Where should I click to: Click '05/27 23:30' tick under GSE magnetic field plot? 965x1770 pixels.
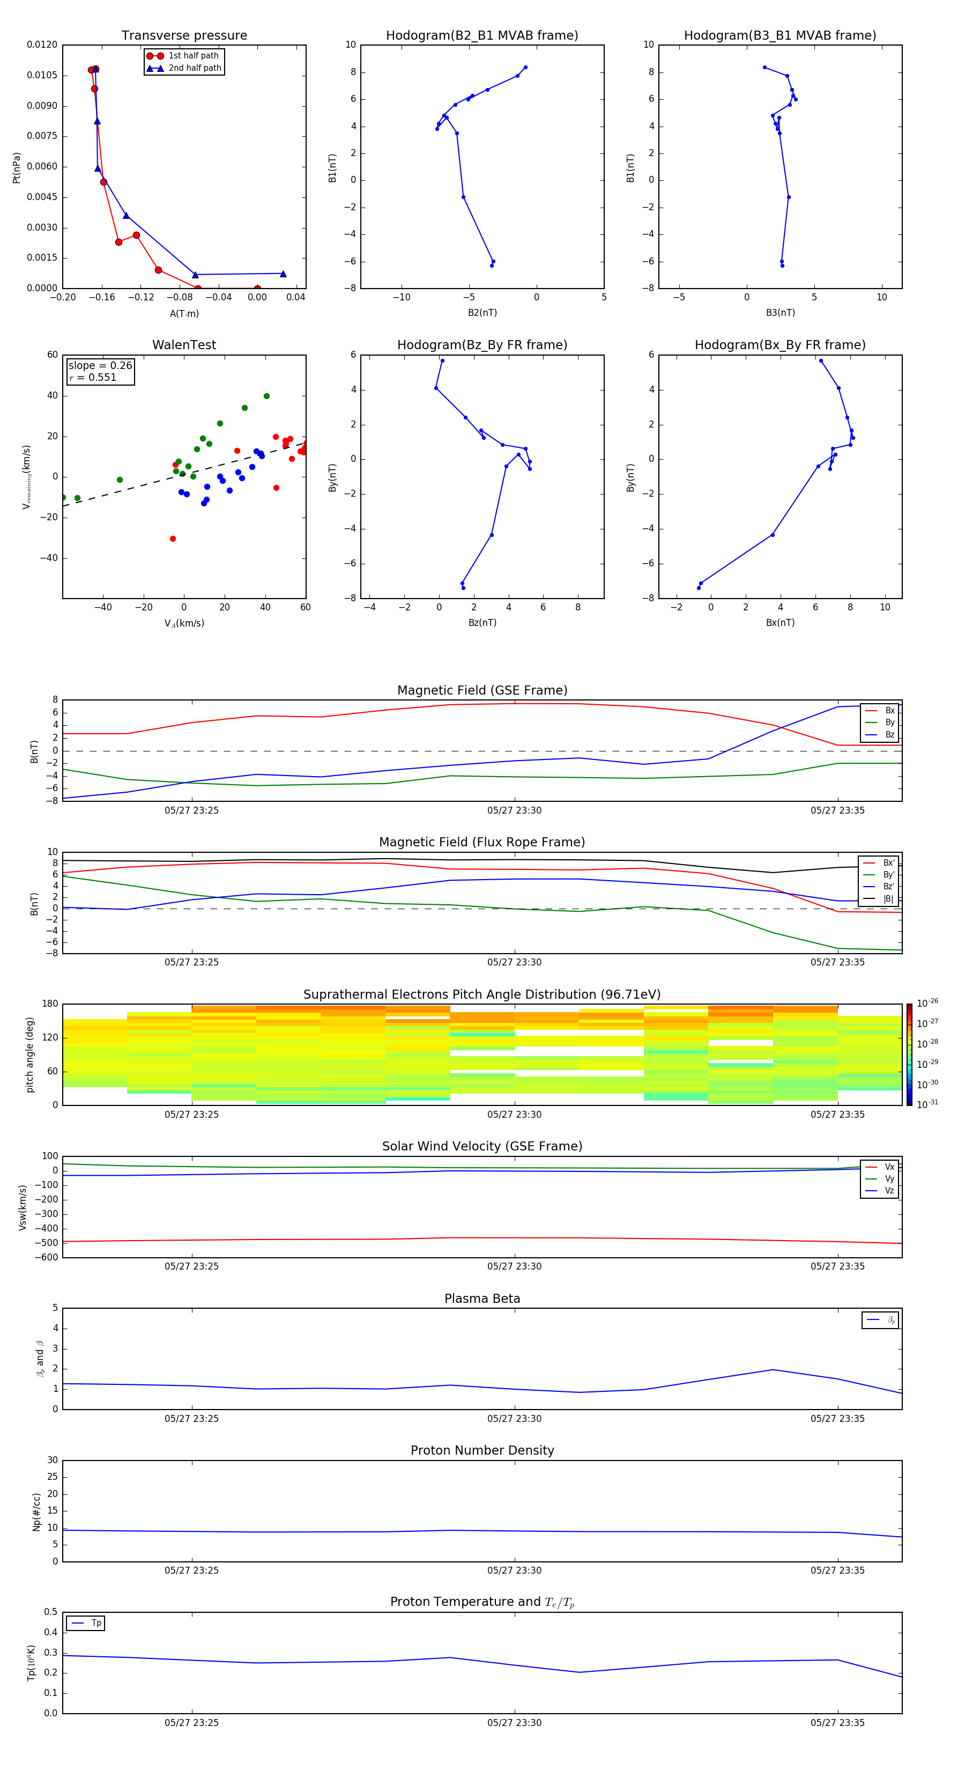pyautogui.click(x=515, y=811)
